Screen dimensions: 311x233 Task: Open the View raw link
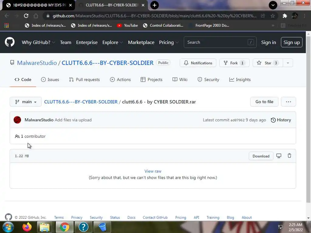(153, 171)
